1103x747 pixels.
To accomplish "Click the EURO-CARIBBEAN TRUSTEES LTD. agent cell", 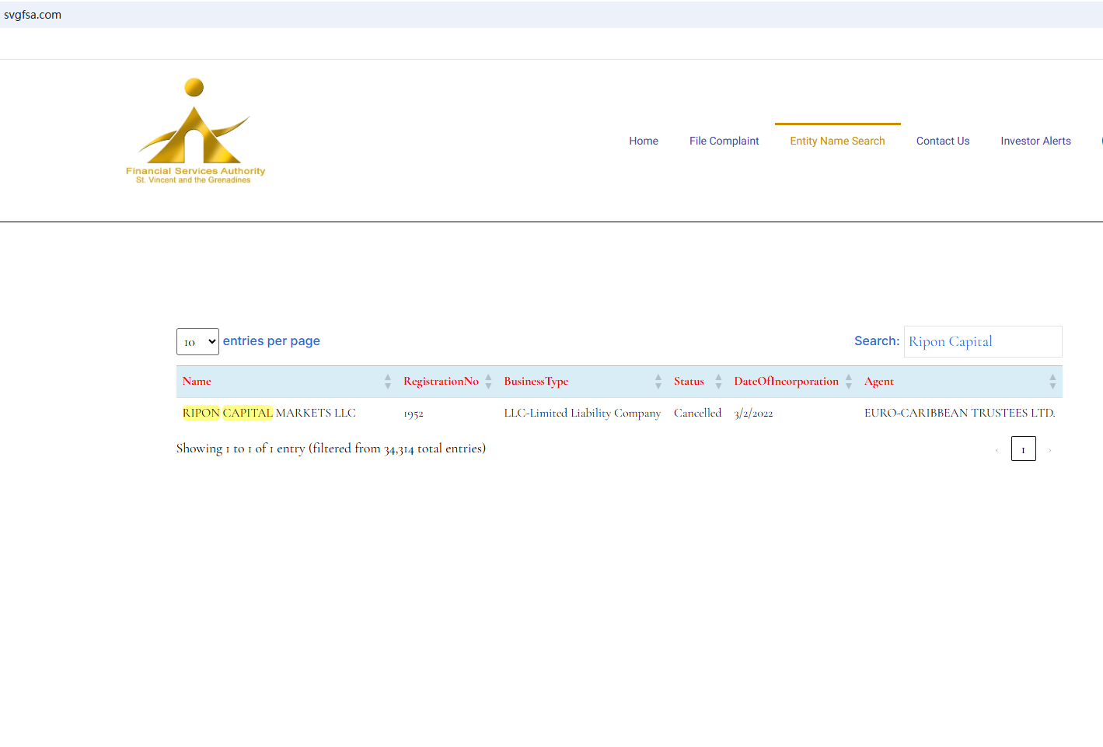I will pyautogui.click(x=960, y=413).
